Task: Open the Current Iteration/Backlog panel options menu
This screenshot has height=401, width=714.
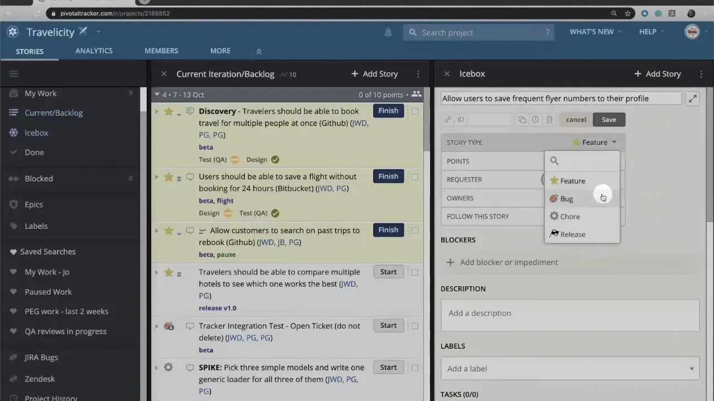Action: tap(418, 74)
